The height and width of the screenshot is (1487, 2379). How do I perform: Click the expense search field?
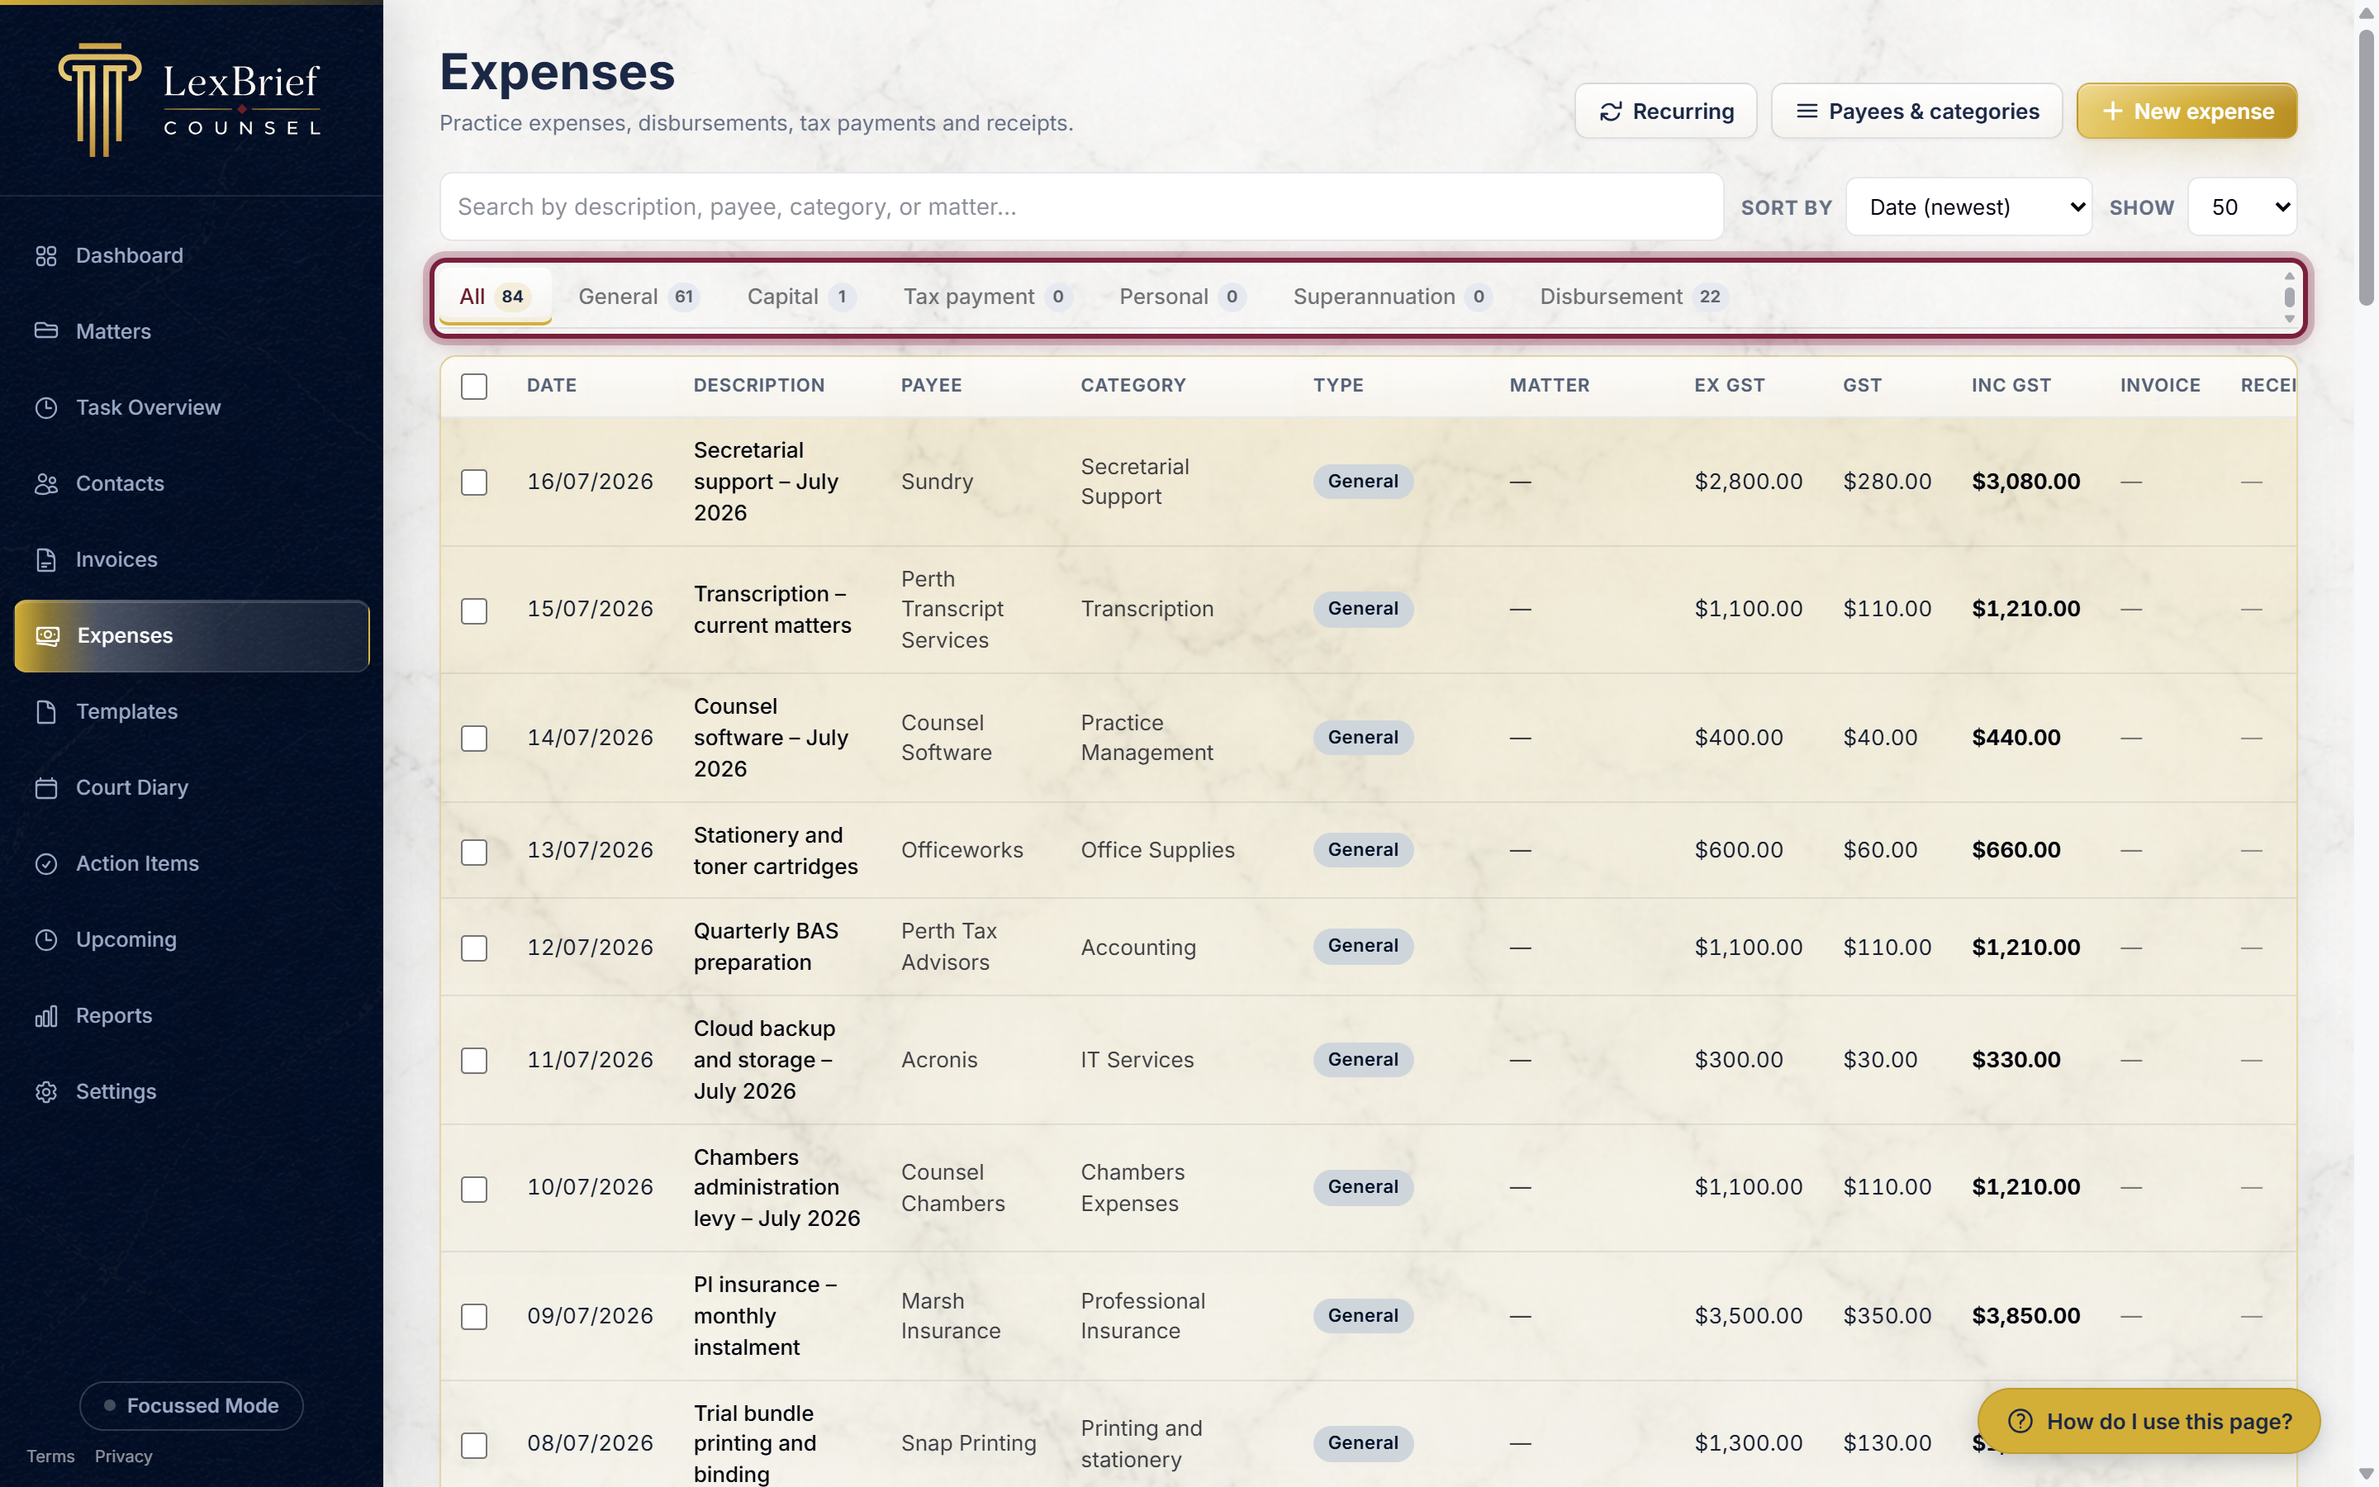coord(1081,207)
